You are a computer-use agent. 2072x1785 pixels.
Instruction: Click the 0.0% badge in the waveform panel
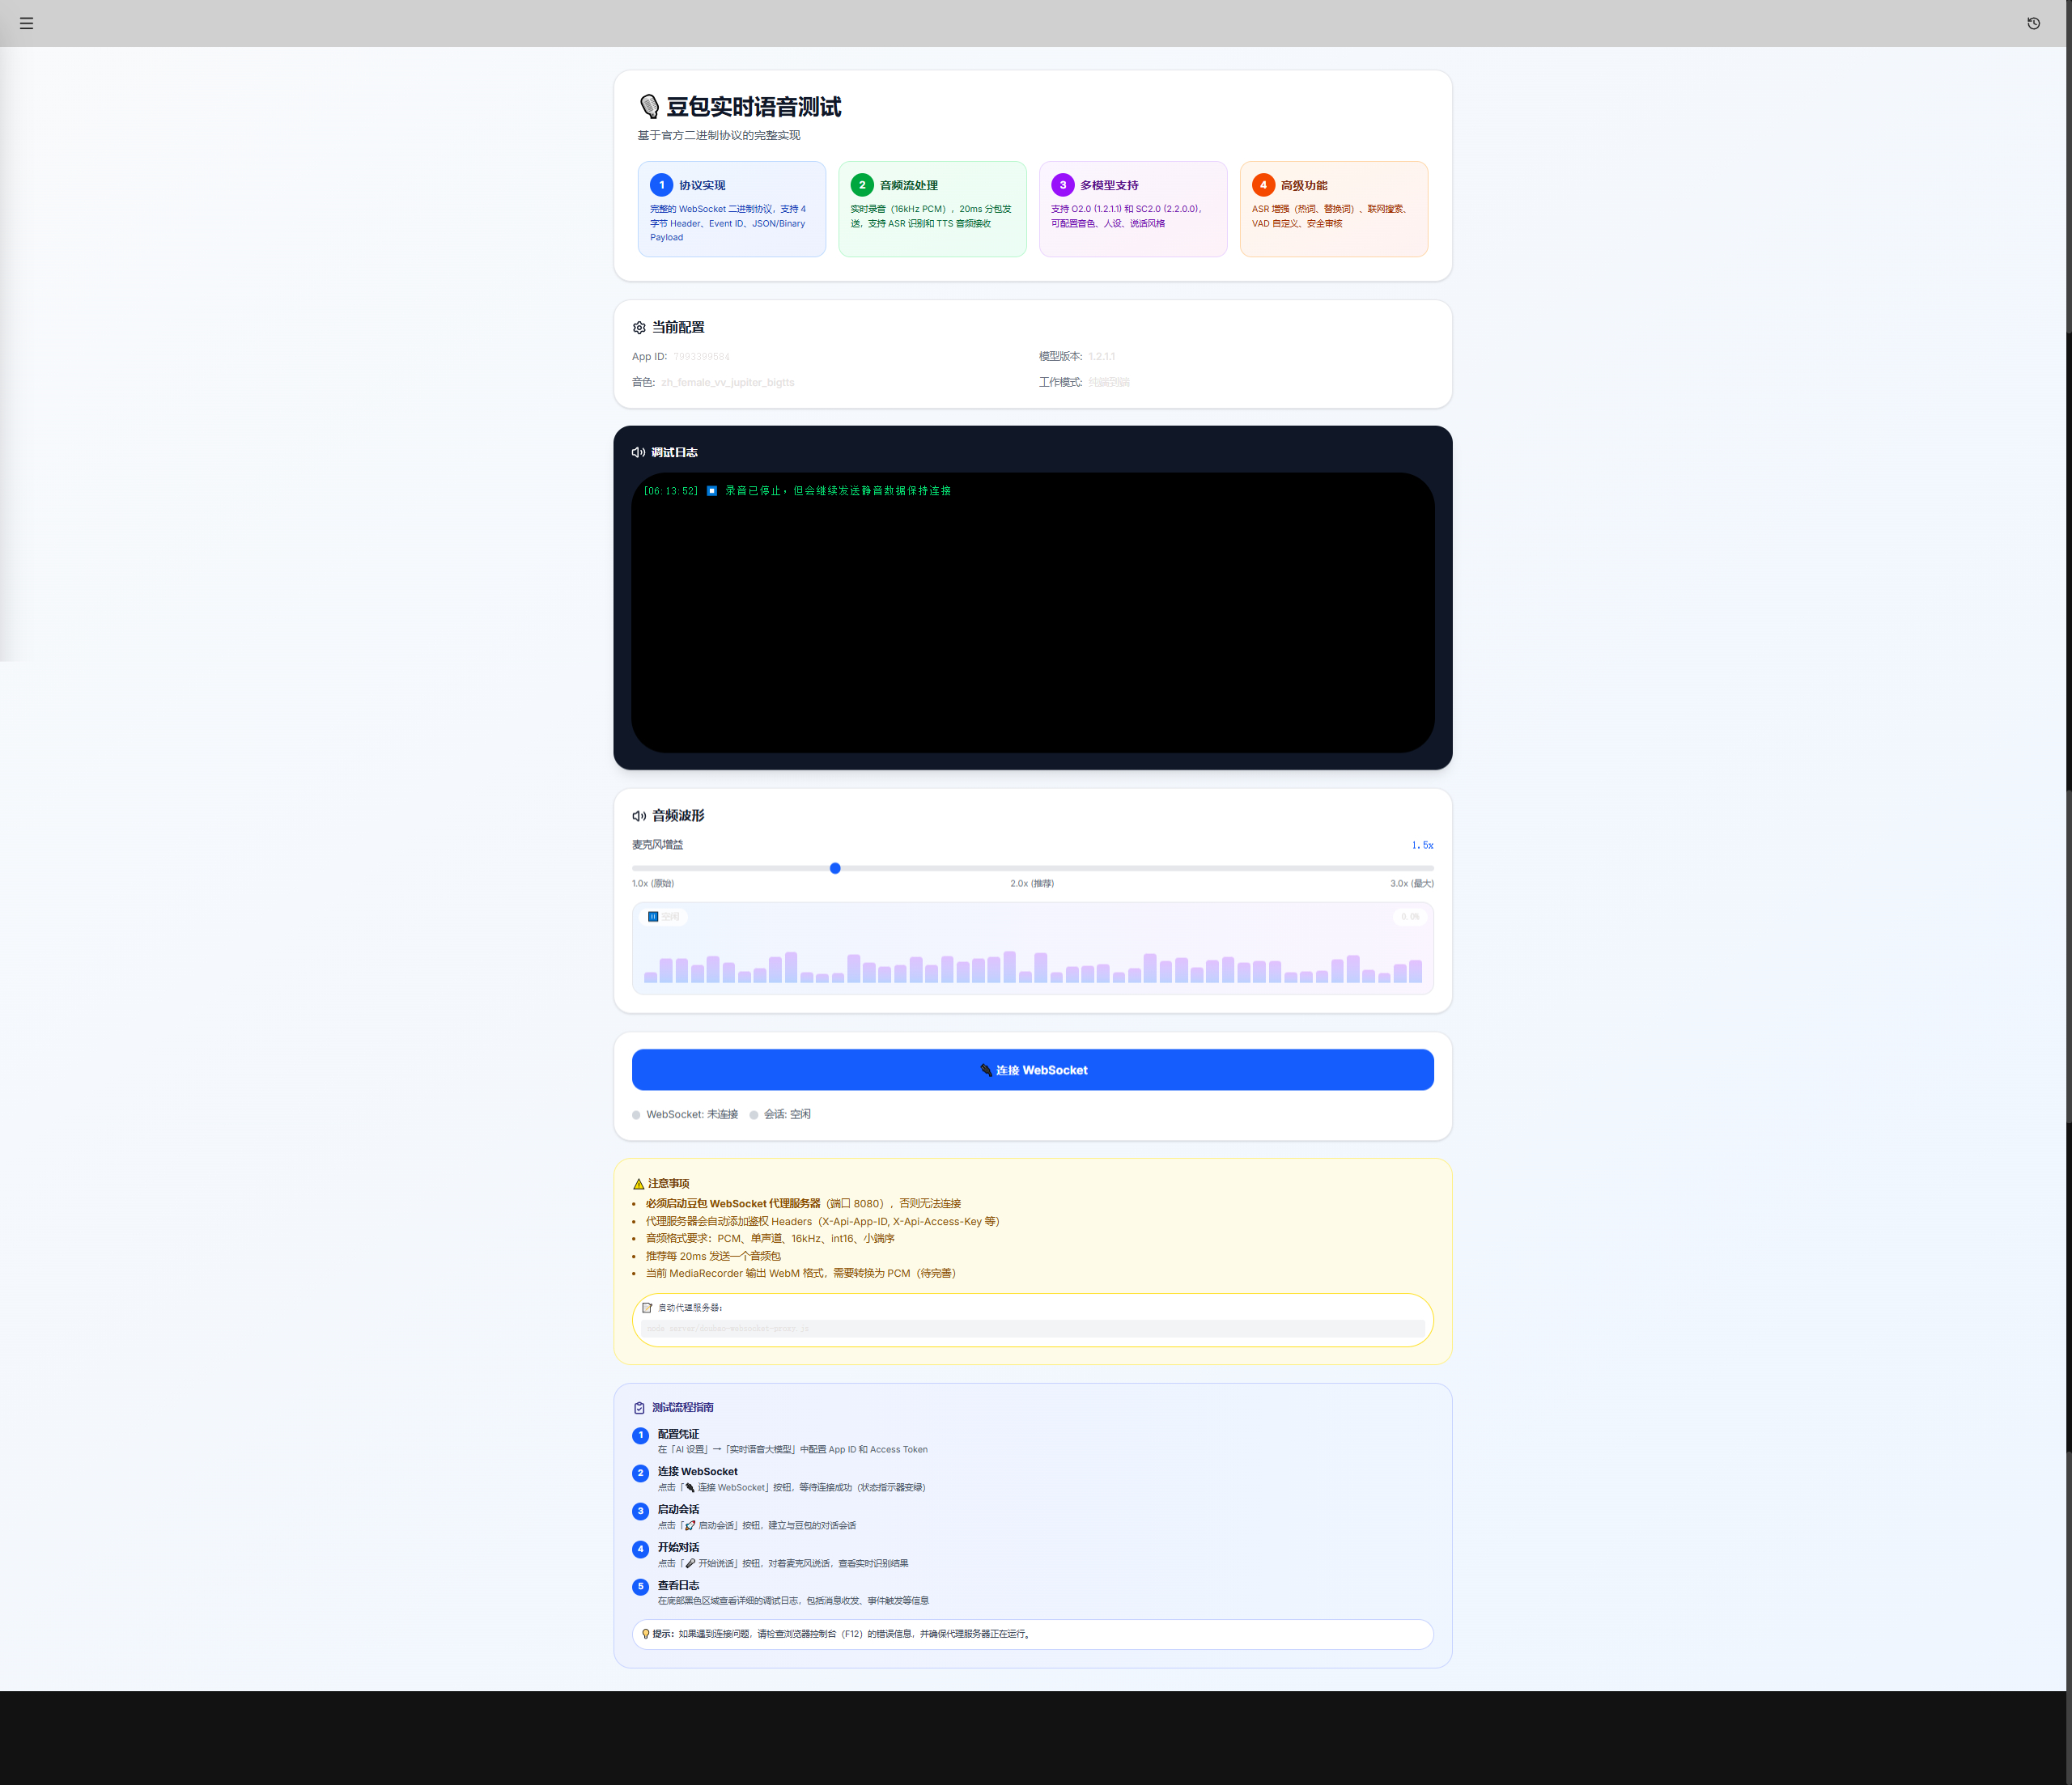[1410, 917]
